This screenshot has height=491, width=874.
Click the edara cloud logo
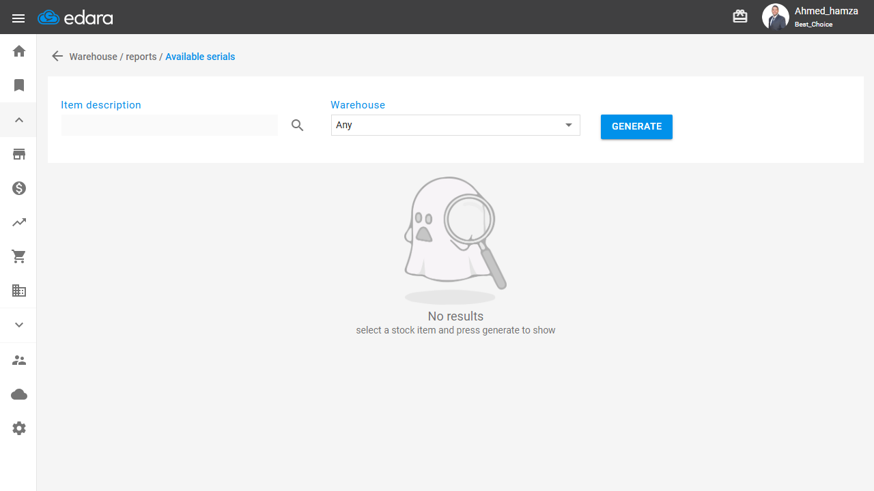75,18
